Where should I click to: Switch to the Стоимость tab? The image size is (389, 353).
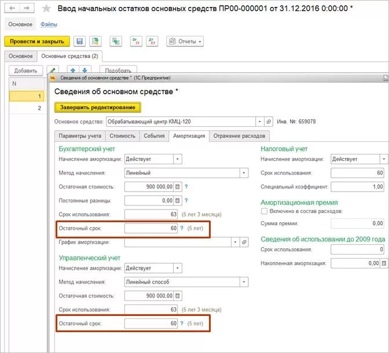[122, 136]
